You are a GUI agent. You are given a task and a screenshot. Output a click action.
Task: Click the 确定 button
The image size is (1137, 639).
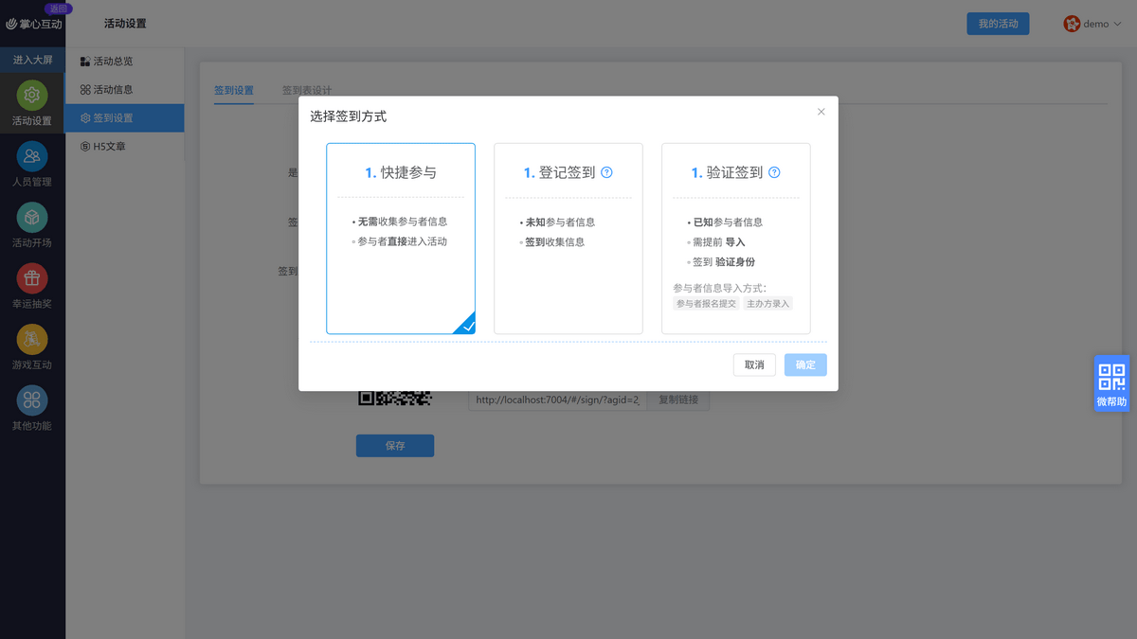click(805, 364)
